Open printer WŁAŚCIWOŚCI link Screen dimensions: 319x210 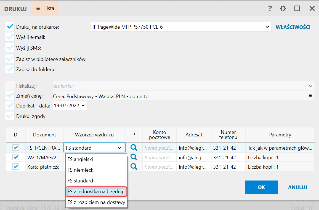pyautogui.click(x=293, y=27)
